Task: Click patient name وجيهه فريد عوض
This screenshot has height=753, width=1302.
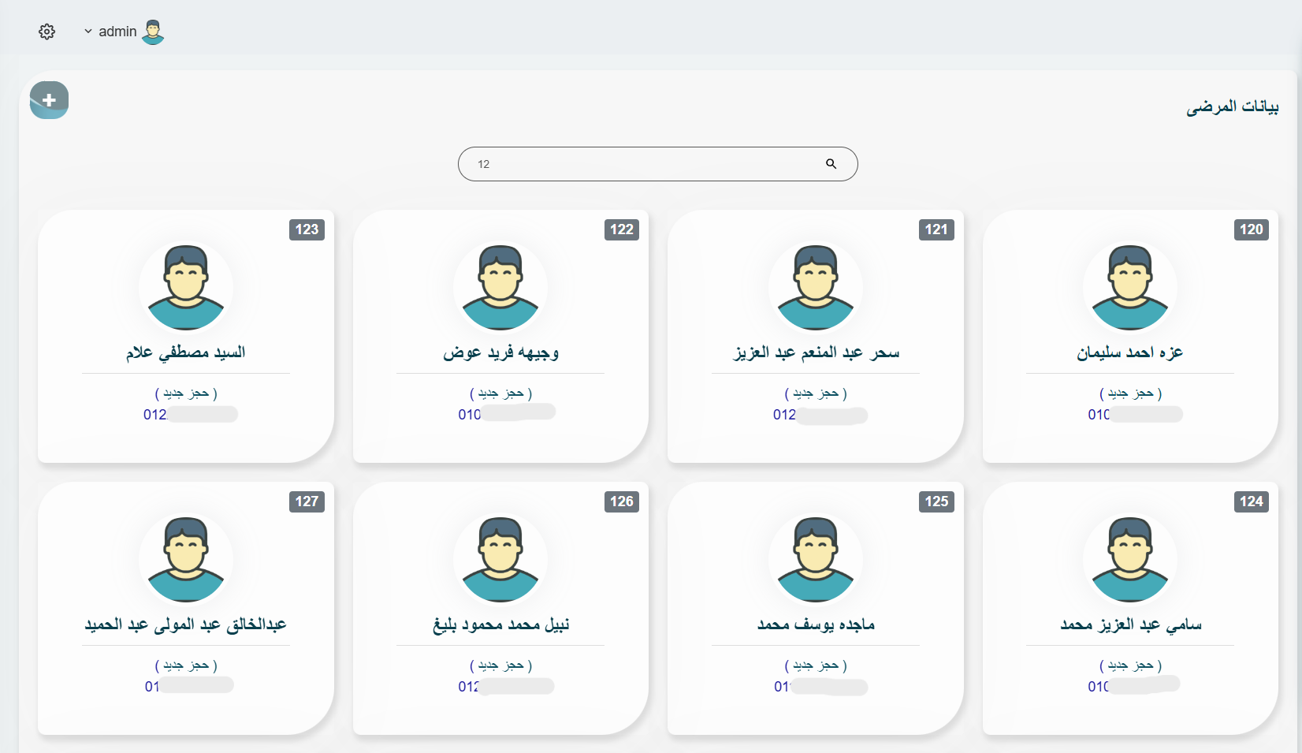Action: tap(500, 352)
